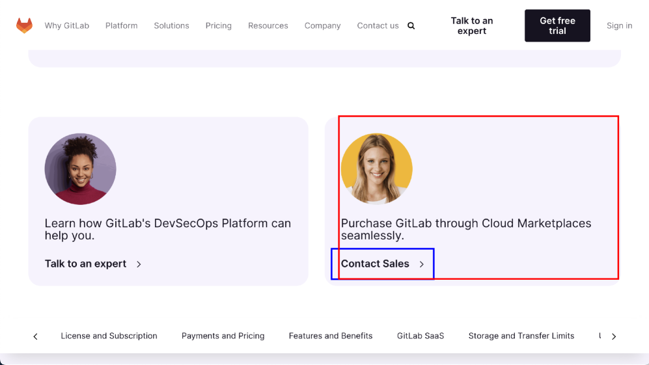Show more topics with the right chevron
The height and width of the screenshot is (365, 649).
(x=614, y=336)
